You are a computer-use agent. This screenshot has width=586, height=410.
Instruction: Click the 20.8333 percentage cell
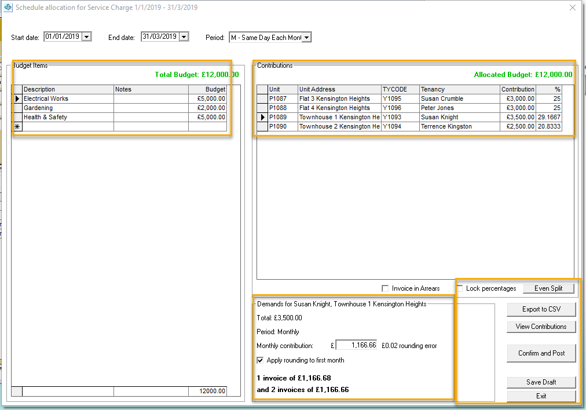(x=549, y=127)
